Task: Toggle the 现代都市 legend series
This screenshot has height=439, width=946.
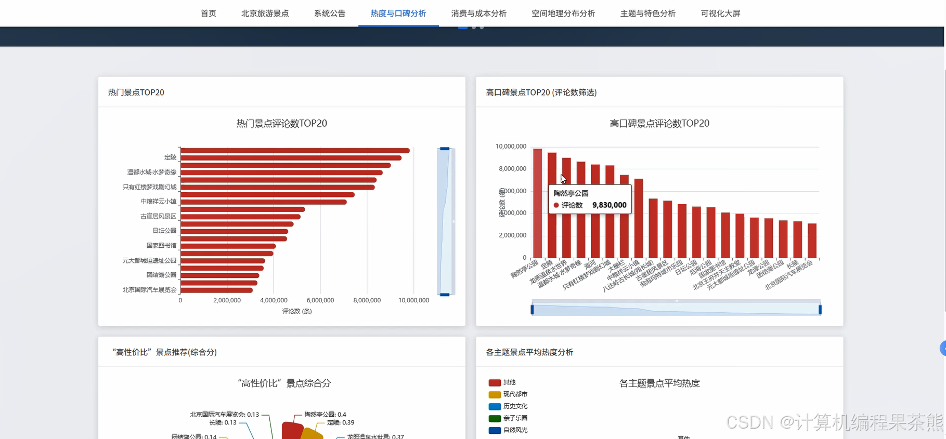Action: click(x=508, y=394)
